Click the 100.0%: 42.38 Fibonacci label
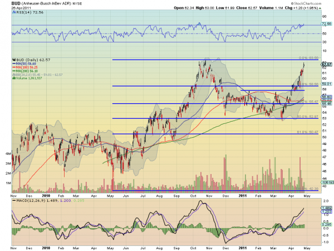334x251 pixels. point(307,189)
